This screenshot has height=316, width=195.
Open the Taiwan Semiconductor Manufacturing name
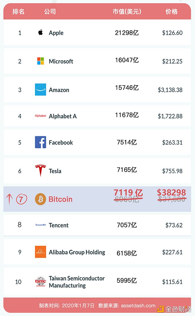click(77, 282)
